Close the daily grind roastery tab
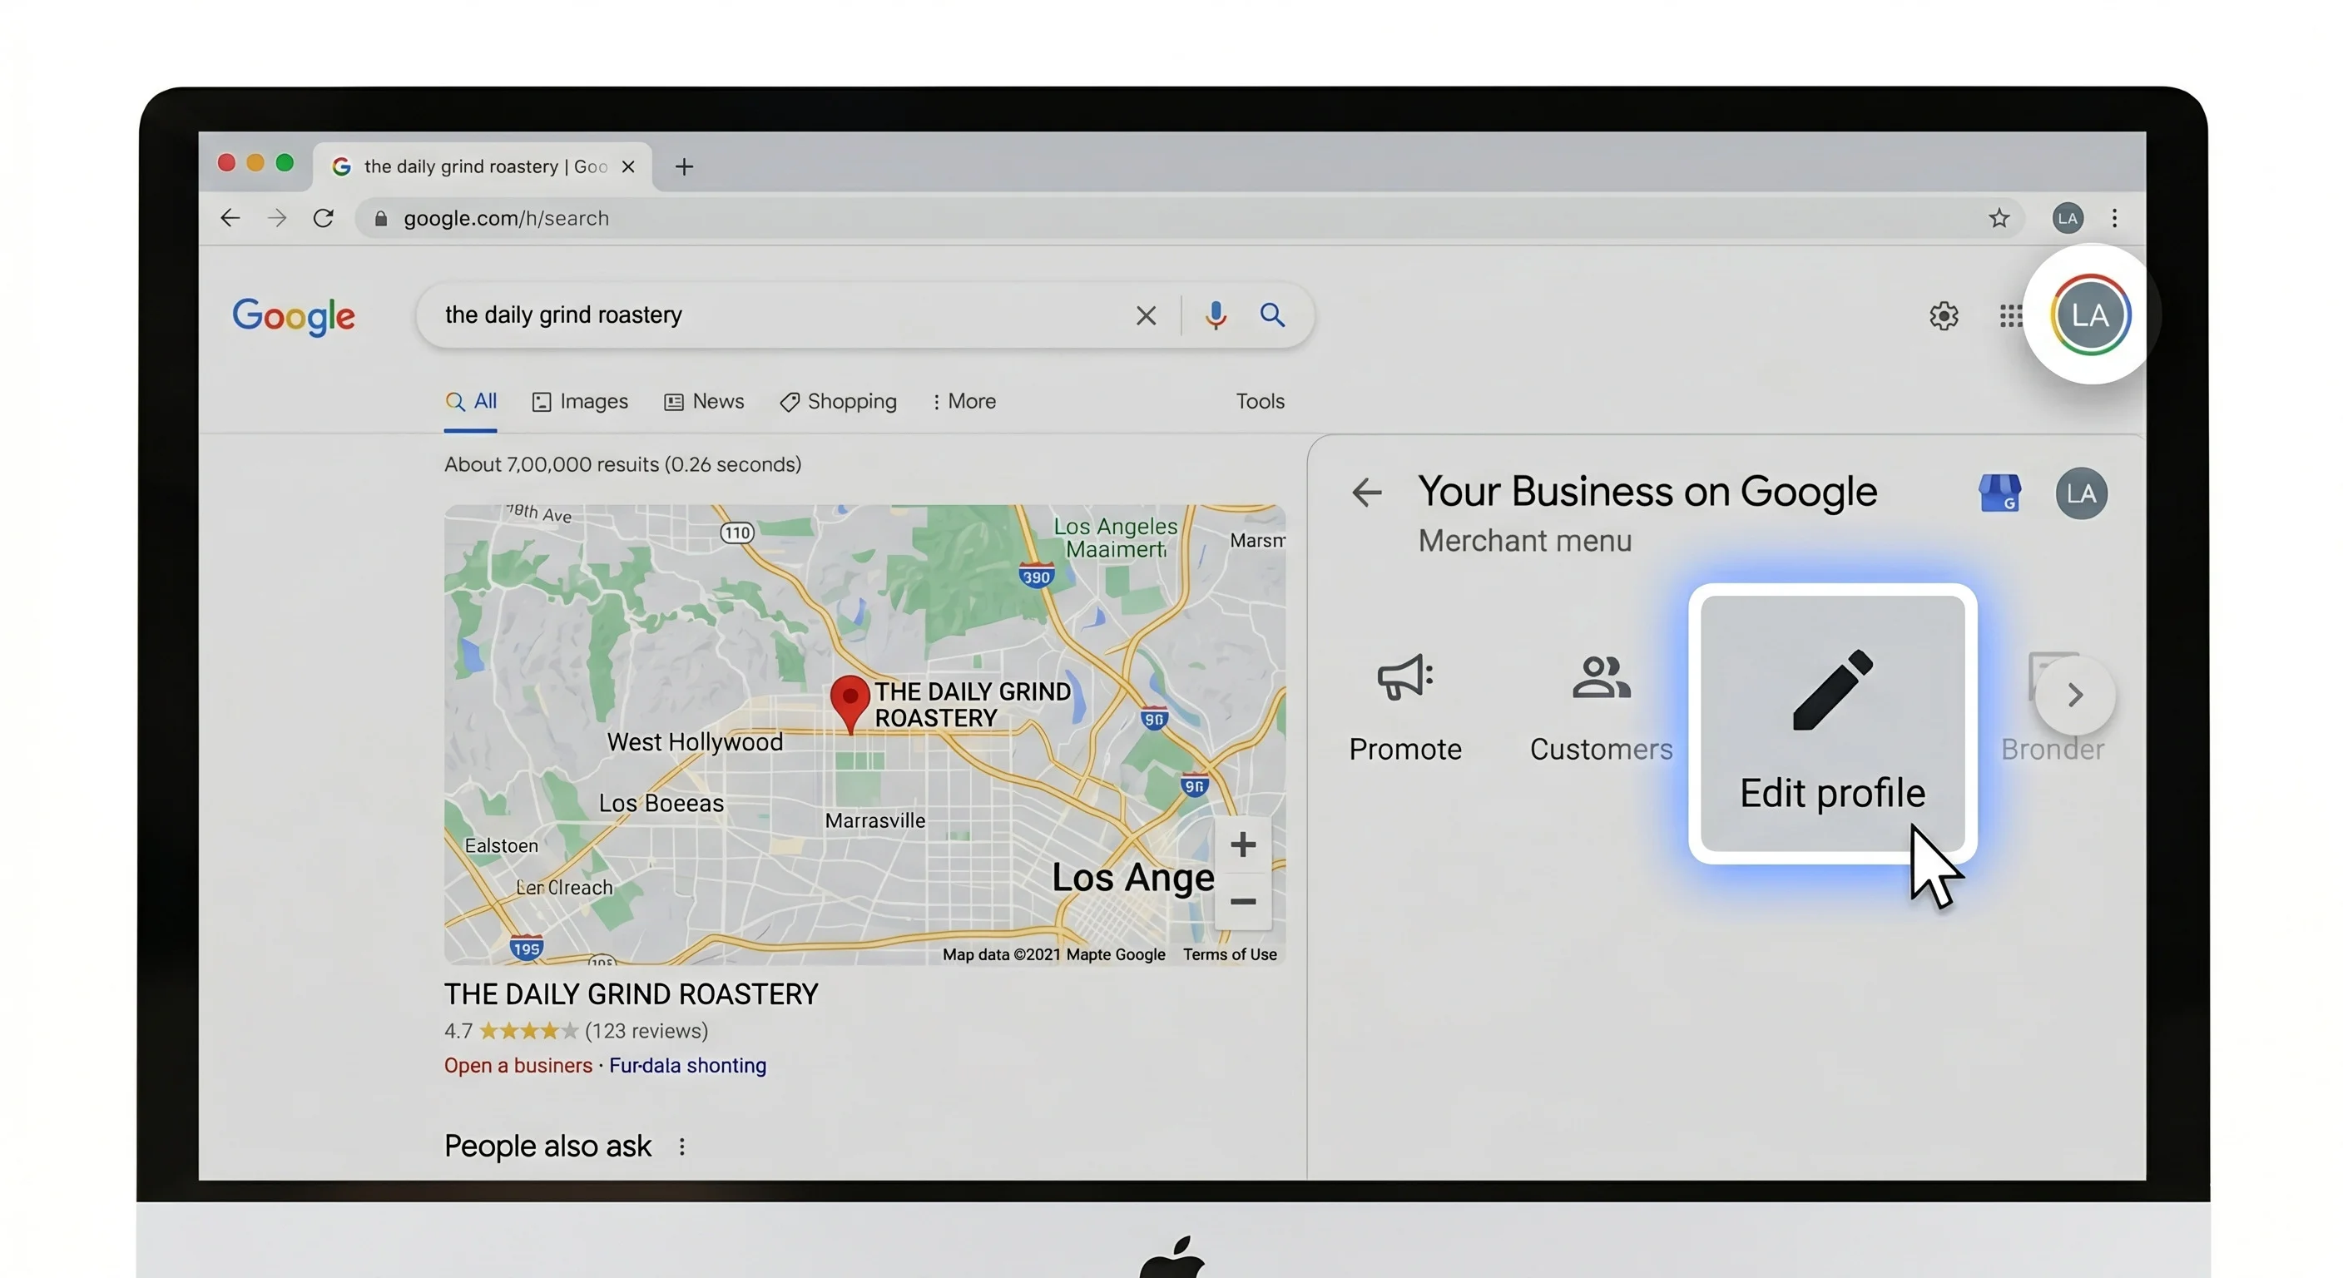2343x1278 pixels. tap(627, 166)
